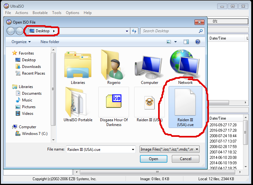This screenshot has height=185, width=253.
Task: Open the Organize dropdown menu
Action: (21, 42)
